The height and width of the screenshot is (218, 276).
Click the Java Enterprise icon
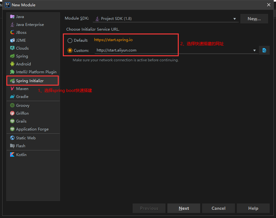12,25
